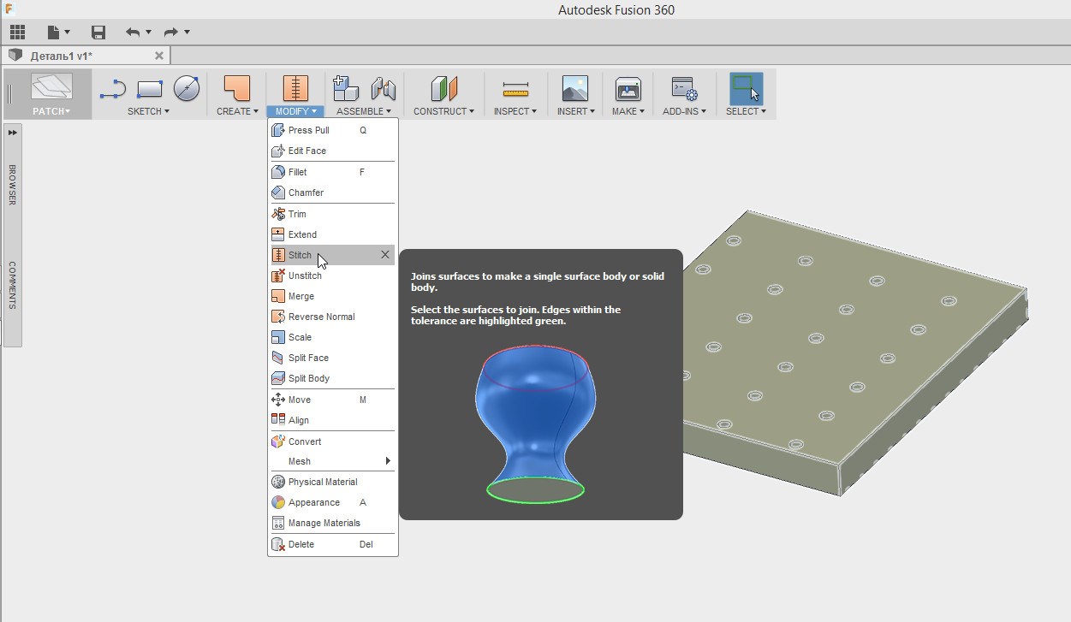
Task: Open the INSERT dropdown menu
Action: tap(575, 111)
